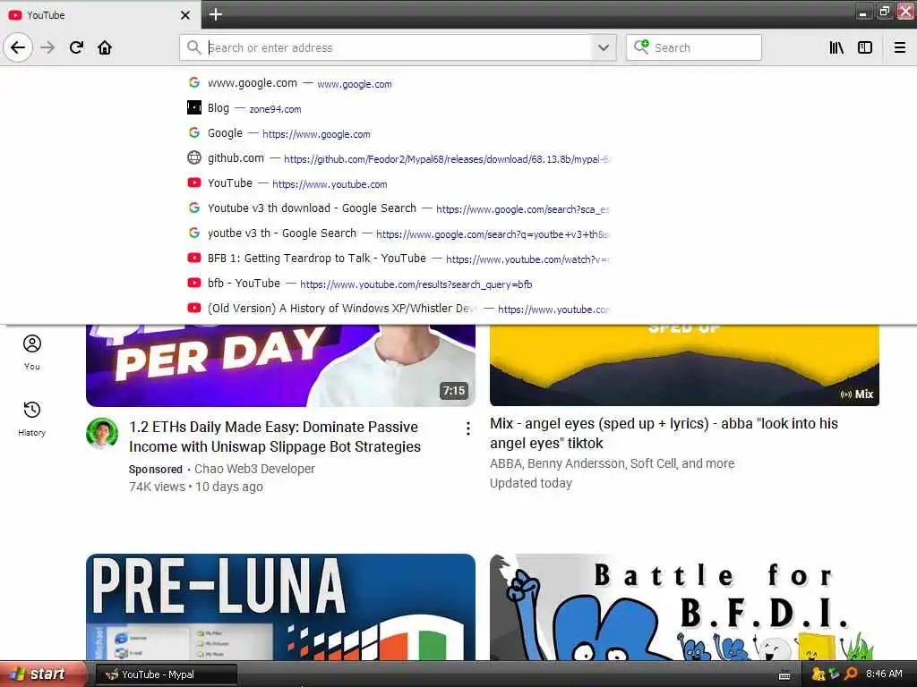
Task: Choose the Google https://www.google.com suggestion
Action: pos(398,133)
